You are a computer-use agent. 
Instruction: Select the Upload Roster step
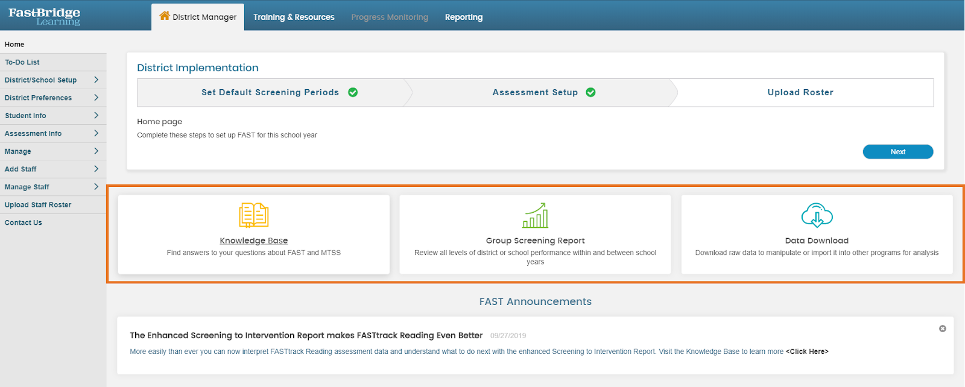click(800, 92)
